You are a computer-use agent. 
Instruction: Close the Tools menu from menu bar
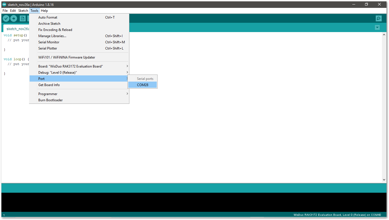click(34, 11)
